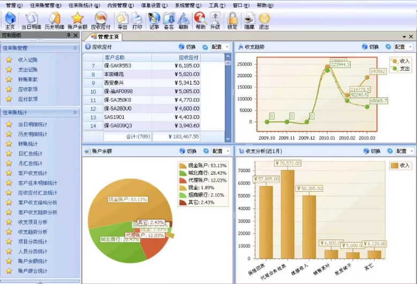Open 收入记账 in sidebar
This screenshot has height=284, width=417.
tap(28, 60)
